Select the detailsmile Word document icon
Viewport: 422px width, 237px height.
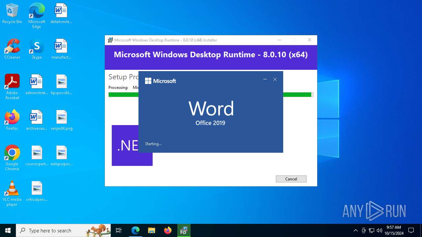[61, 14]
